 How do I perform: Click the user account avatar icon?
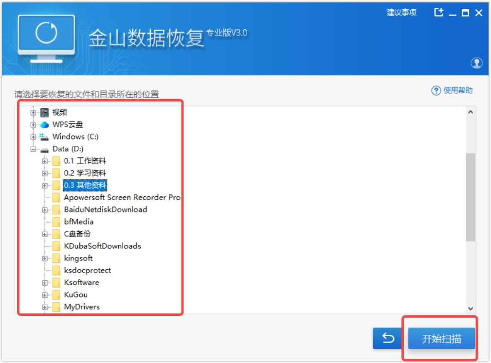(x=476, y=63)
